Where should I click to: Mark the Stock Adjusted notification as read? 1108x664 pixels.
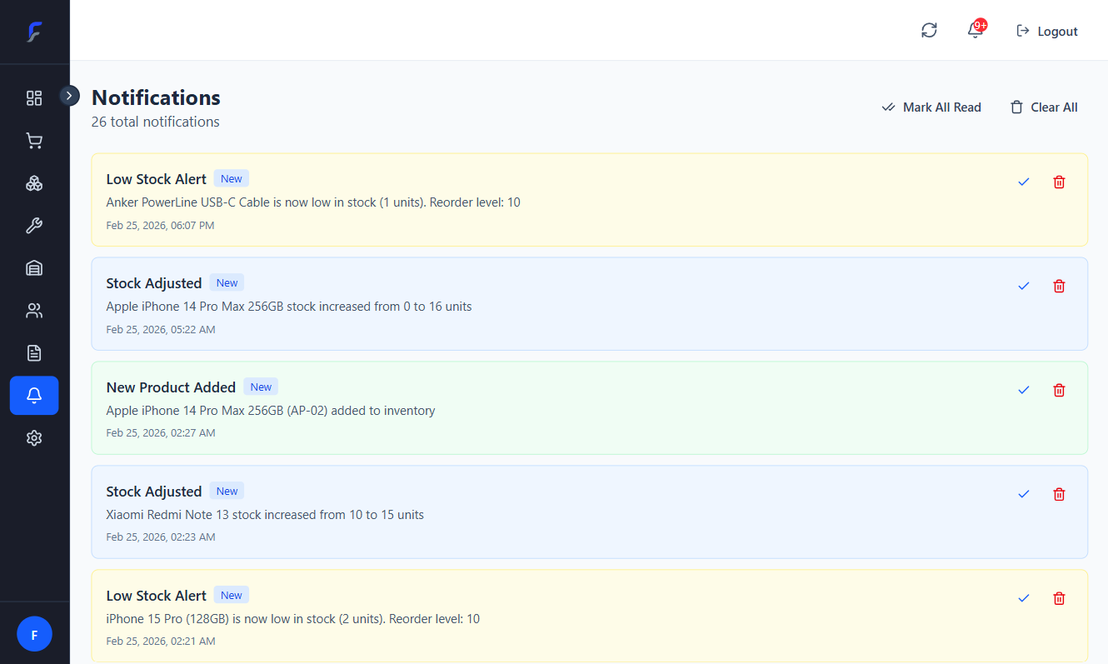1023,286
